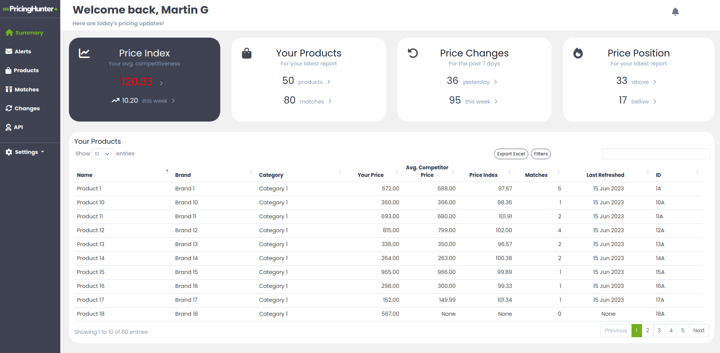Click the home icon beside Summary
This screenshot has width=720, height=353.
9,33
